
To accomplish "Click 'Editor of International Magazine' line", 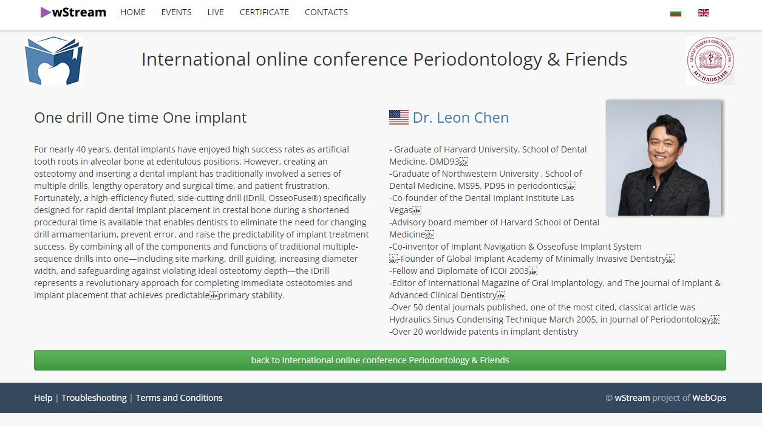I will tap(555, 289).
